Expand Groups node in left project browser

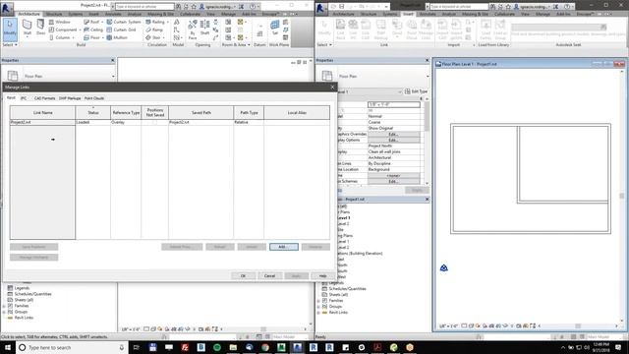[4, 312]
